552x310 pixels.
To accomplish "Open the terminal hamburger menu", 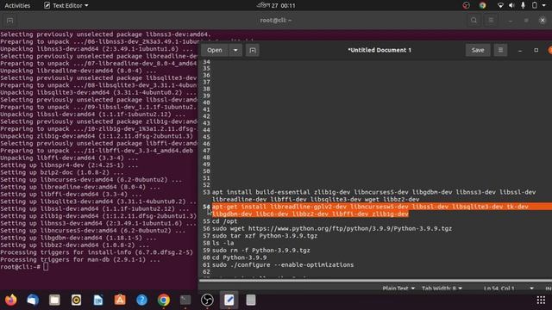I will pyautogui.click(x=491, y=21).
